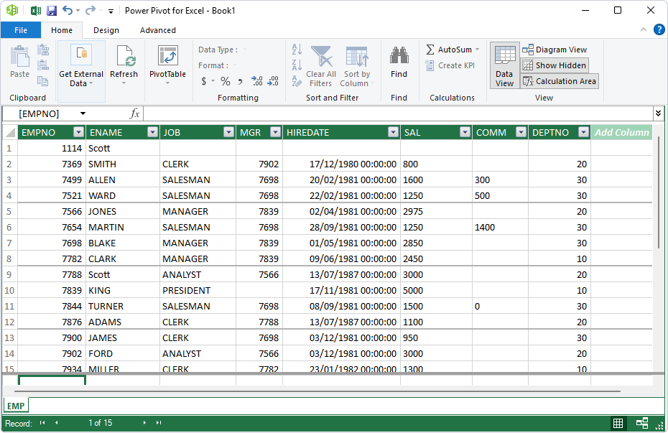The height and width of the screenshot is (433, 668).
Task: Select the Home tab
Action: (62, 30)
